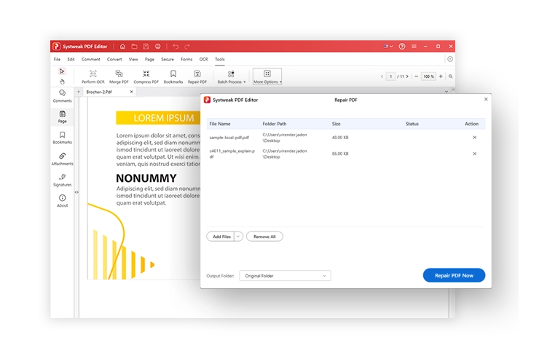539x364 pixels.
Task: Open the Repair PDF tool in toolbar
Action: click(197, 74)
